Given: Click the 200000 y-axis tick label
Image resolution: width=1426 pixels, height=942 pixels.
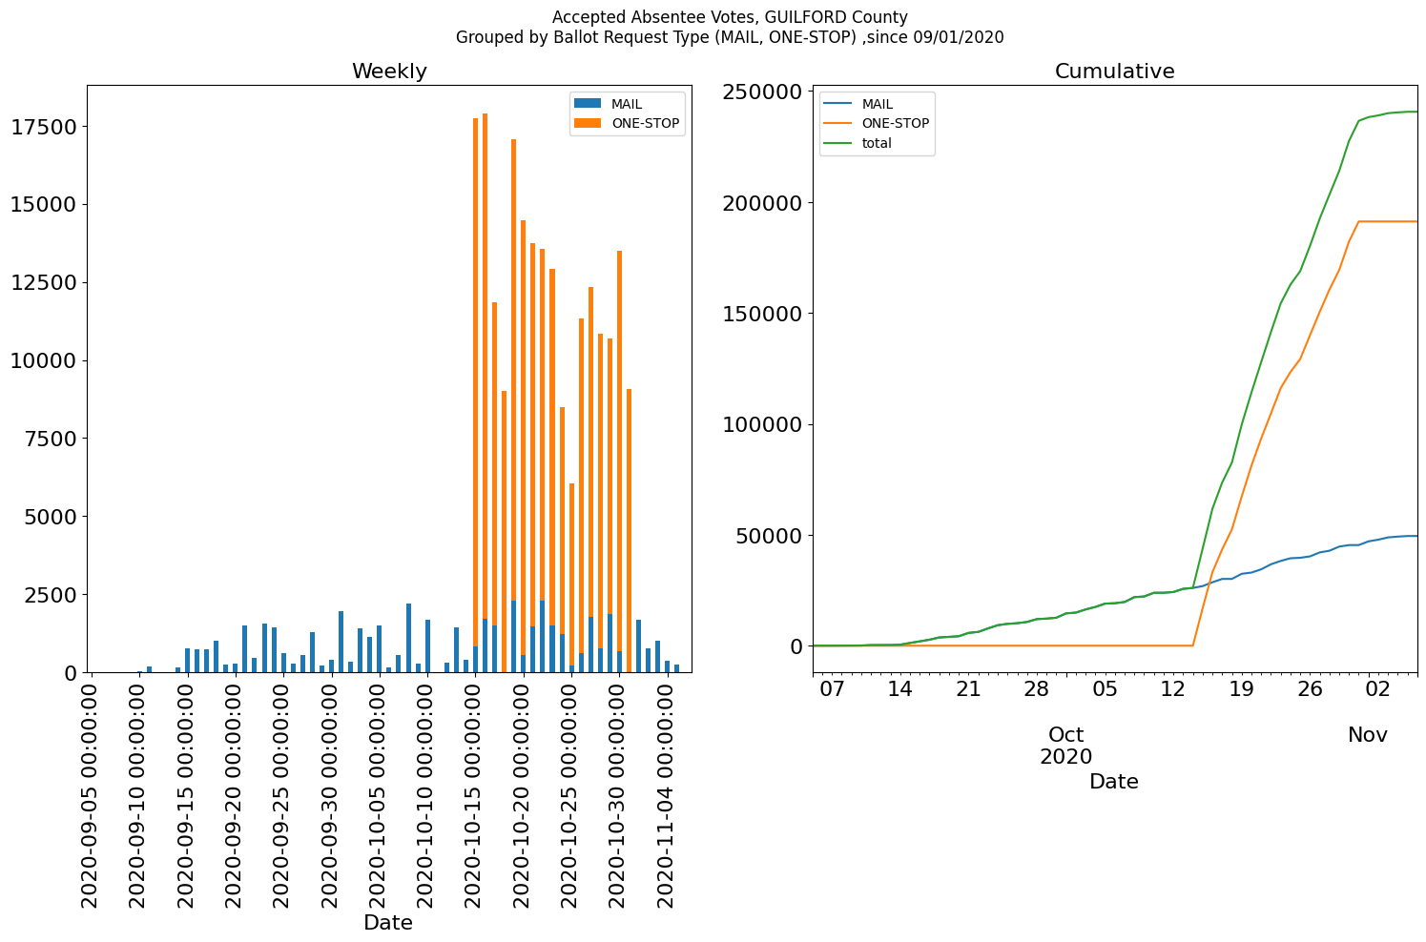Looking at the screenshot, I should (x=761, y=202).
